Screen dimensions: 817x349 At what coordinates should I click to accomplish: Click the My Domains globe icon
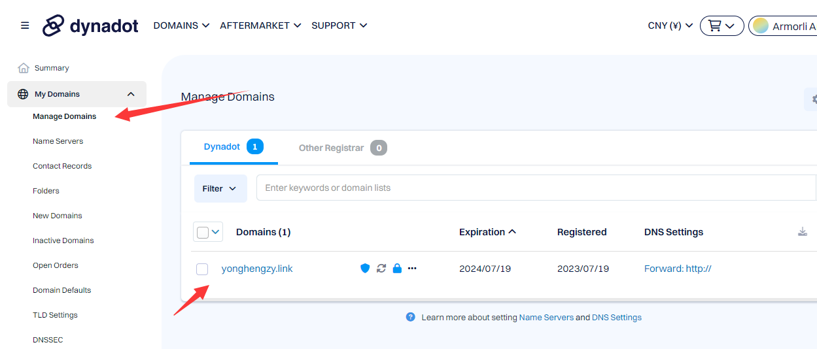23,94
